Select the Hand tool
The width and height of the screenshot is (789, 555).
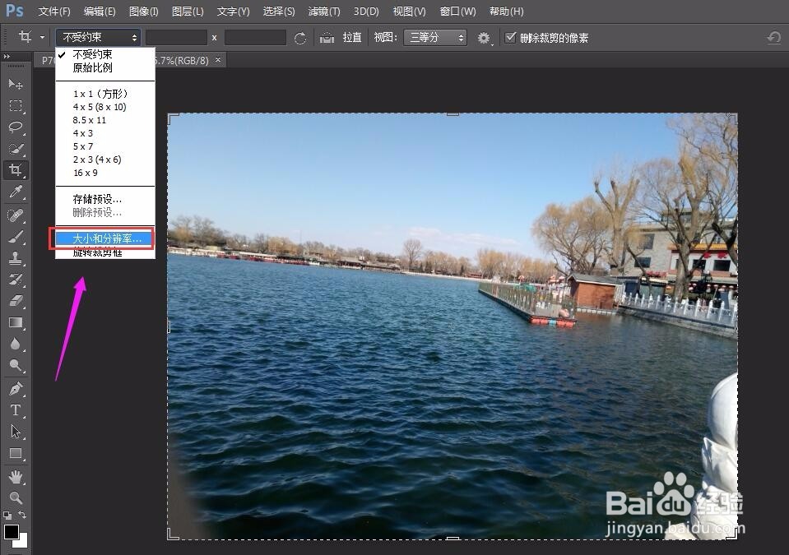(16, 476)
